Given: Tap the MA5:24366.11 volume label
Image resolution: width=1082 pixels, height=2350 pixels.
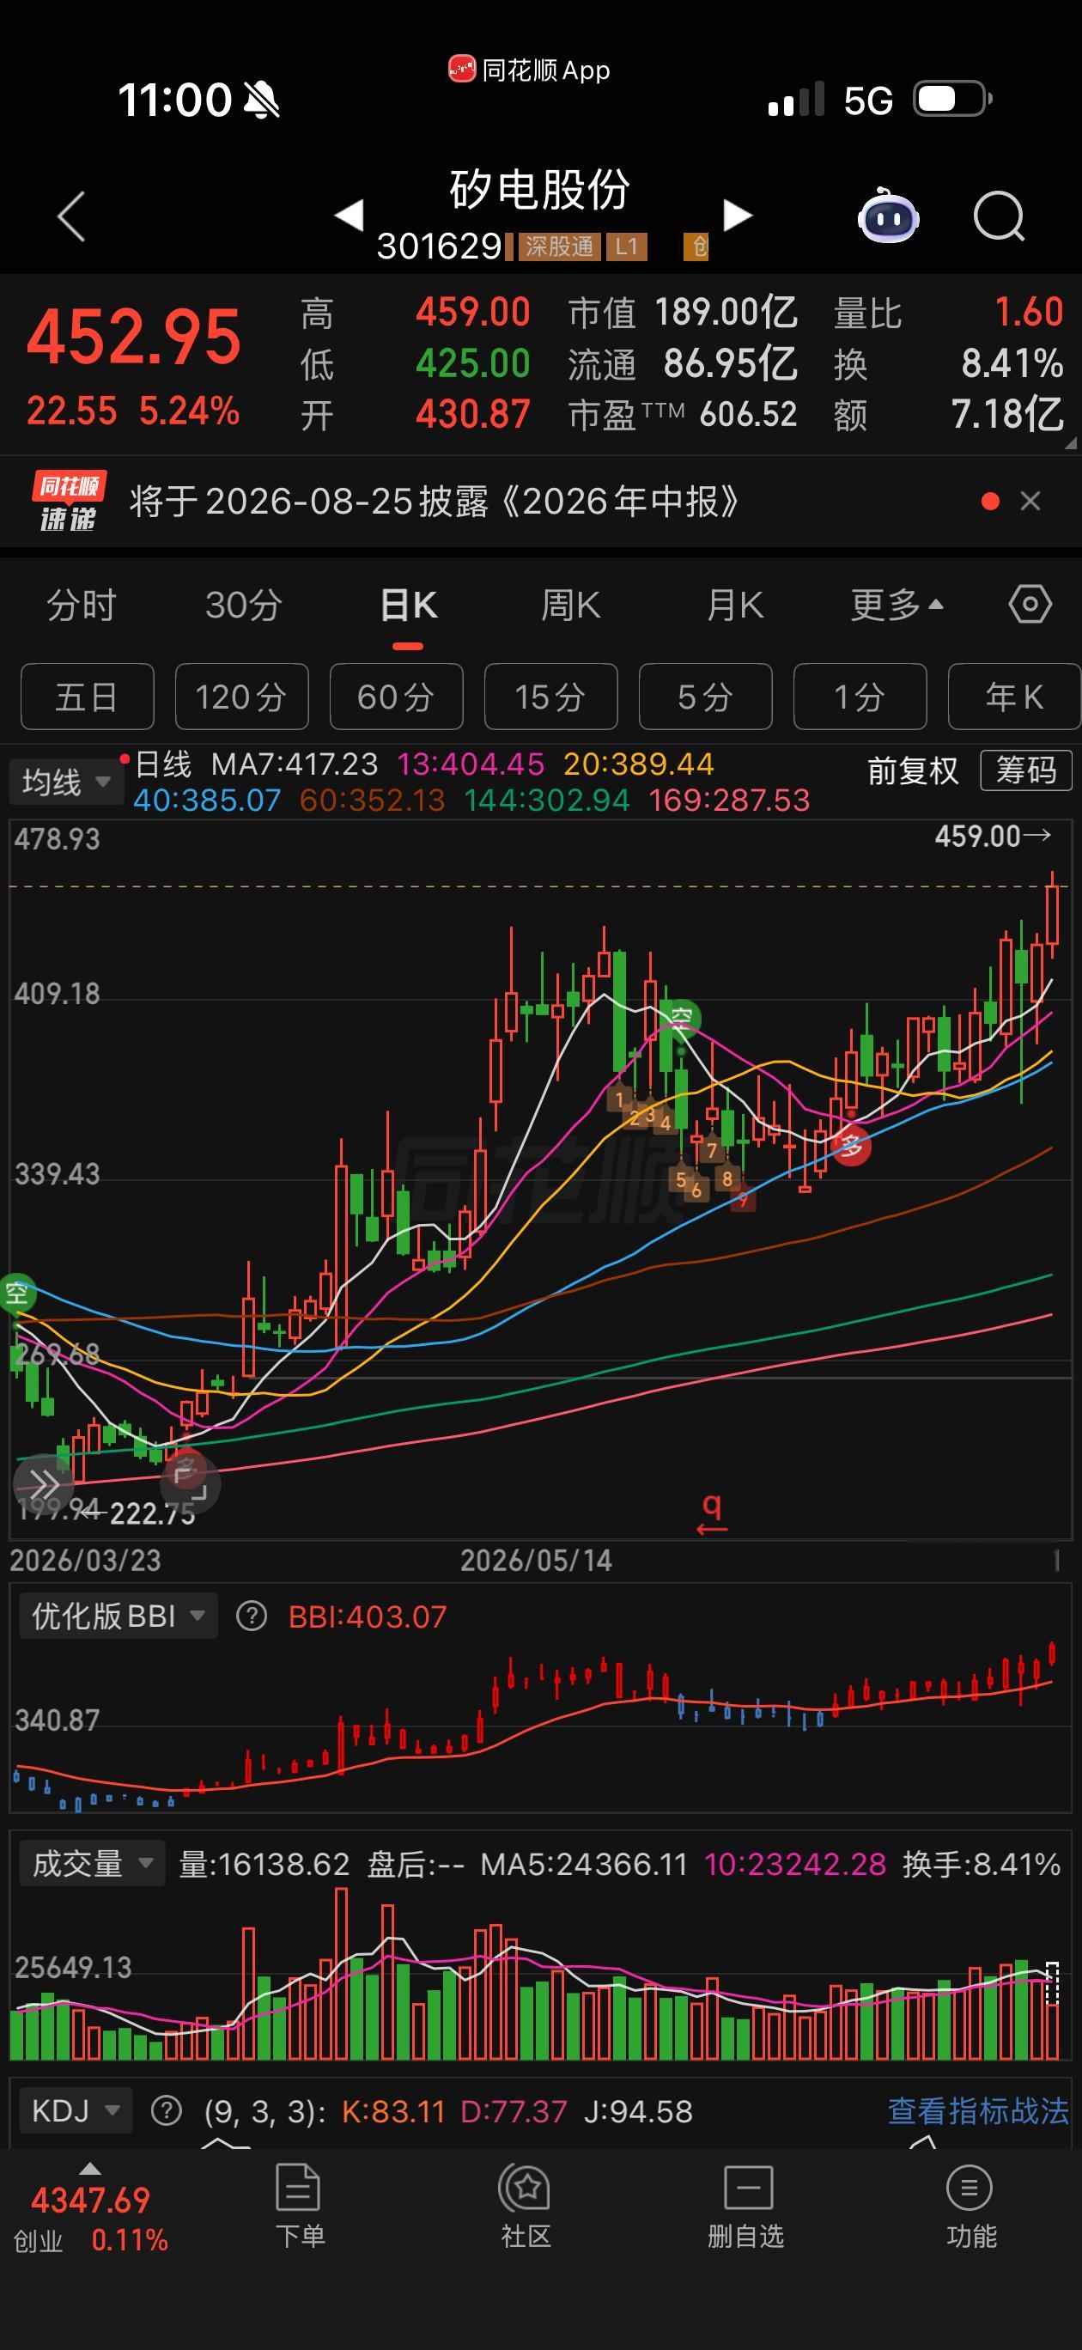Looking at the screenshot, I should tap(584, 1863).
